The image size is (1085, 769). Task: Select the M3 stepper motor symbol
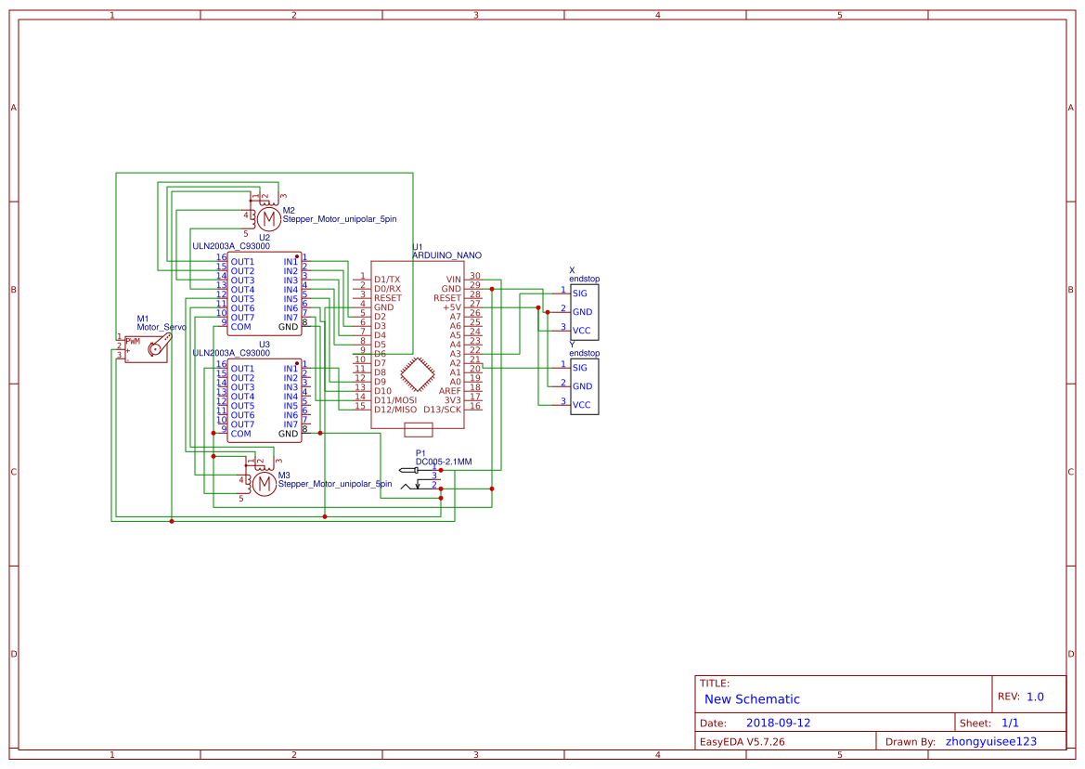pyautogui.click(x=265, y=484)
